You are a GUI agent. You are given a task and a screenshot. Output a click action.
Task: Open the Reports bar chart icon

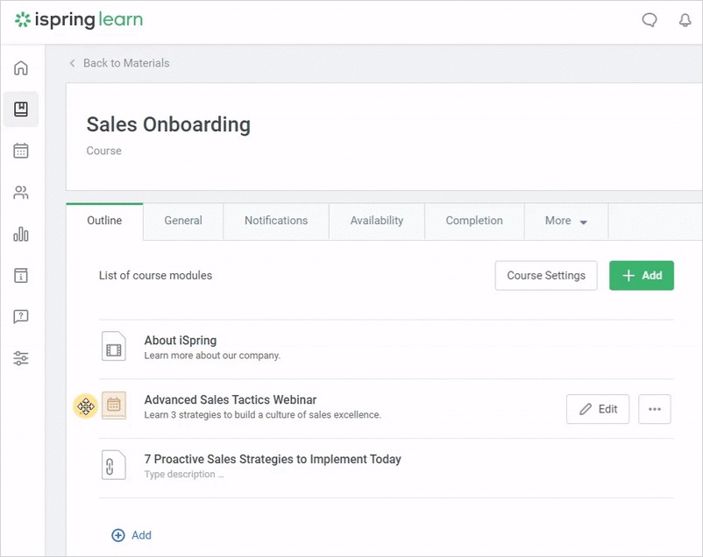click(21, 234)
